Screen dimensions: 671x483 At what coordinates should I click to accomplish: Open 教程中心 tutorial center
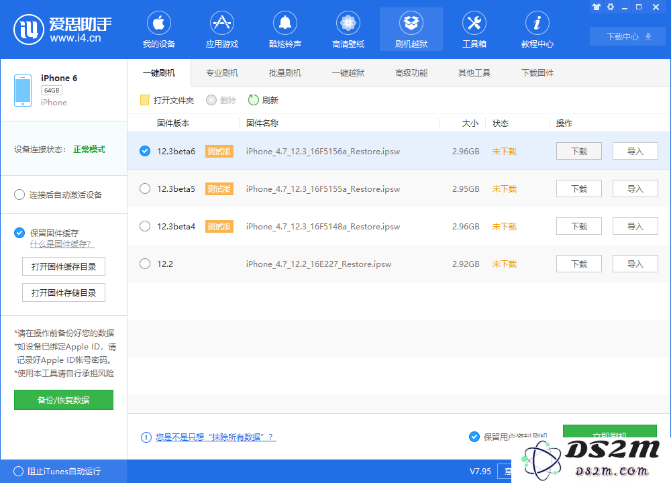(537, 30)
